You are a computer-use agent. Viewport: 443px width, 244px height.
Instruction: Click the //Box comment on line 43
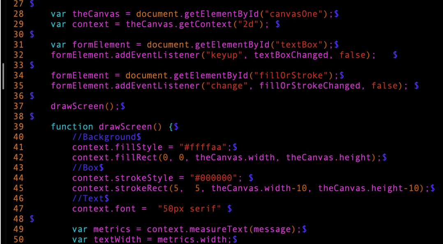pyautogui.click(x=85, y=168)
